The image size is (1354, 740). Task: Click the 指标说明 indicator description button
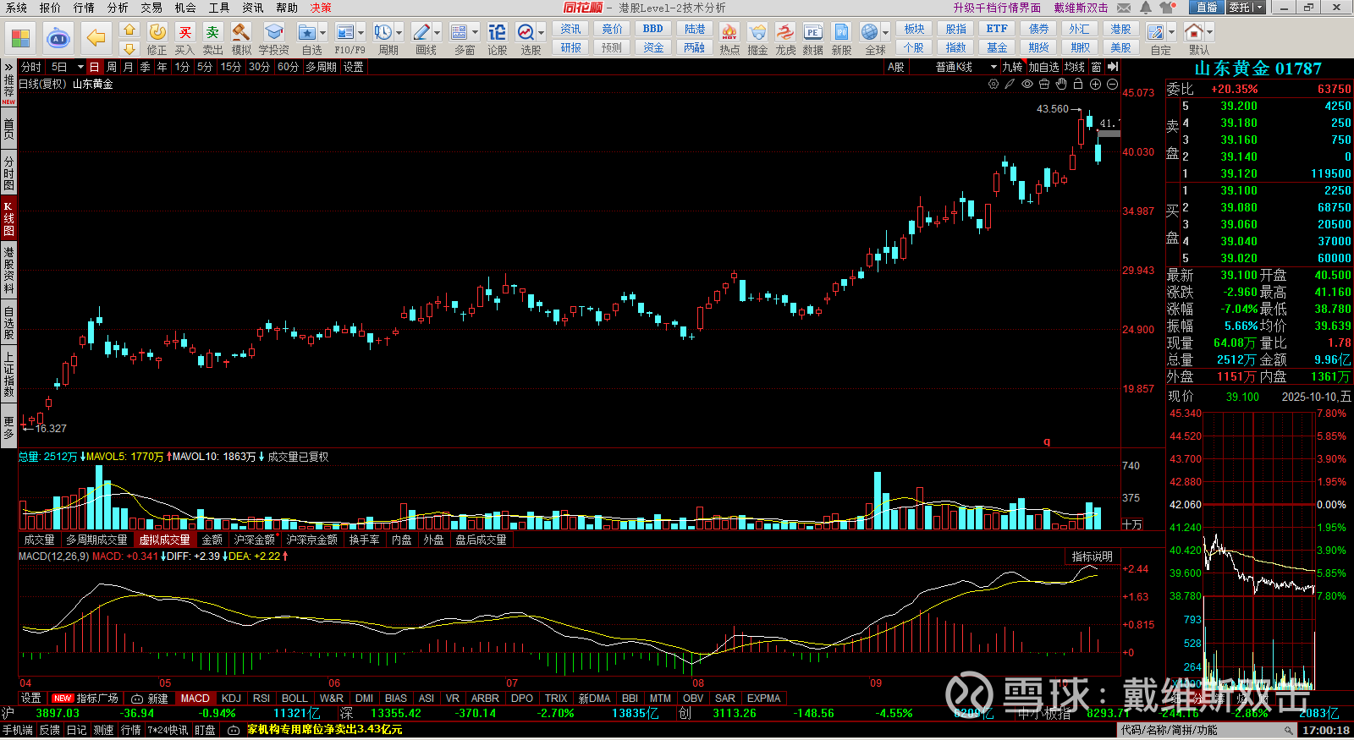(x=1092, y=556)
